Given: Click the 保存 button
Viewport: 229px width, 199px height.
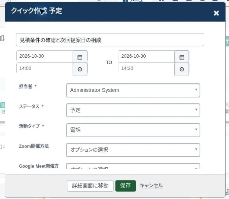Looking at the screenshot, I should [125, 186].
